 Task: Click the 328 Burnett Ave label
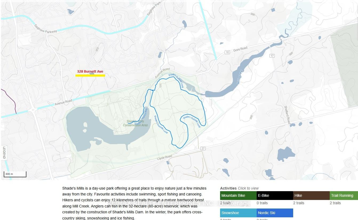90,71
